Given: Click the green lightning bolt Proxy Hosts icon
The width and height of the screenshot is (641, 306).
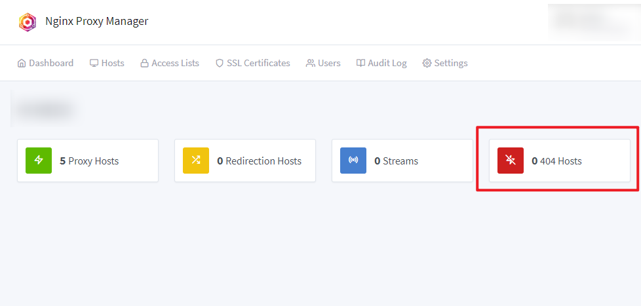Looking at the screenshot, I should point(39,161).
